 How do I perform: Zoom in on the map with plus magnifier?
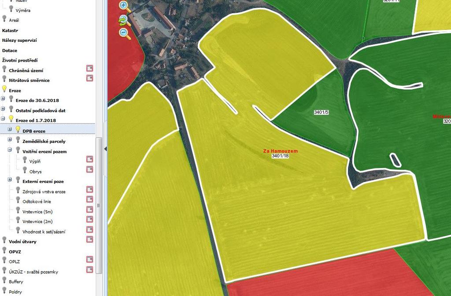pos(124,6)
